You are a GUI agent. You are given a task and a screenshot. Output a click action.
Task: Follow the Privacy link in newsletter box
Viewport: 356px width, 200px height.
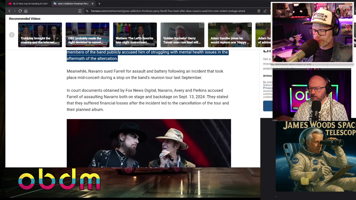tap(268, 88)
